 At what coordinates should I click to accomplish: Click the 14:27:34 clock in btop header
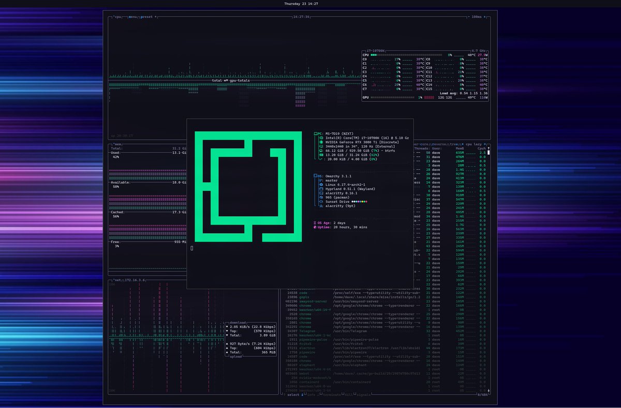301,17
